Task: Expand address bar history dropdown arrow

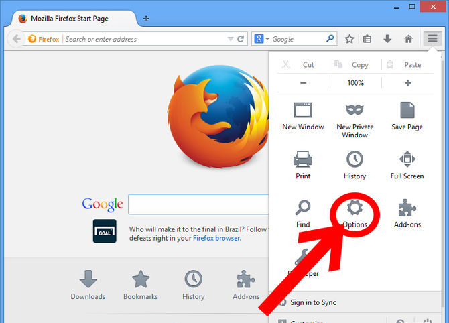Action: point(231,39)
